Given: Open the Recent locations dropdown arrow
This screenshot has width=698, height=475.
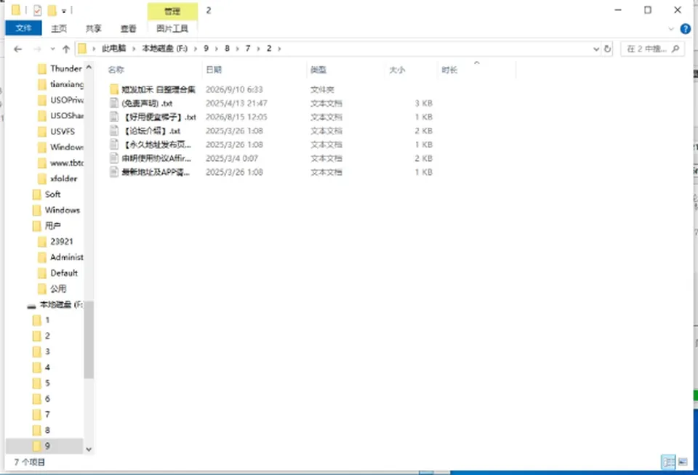Looking at the screenshot, I should pyautogui.click(x=52, y=49).
